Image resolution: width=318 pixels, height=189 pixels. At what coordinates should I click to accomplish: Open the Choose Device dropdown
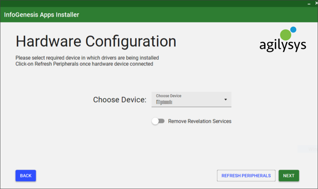(191, 99)
